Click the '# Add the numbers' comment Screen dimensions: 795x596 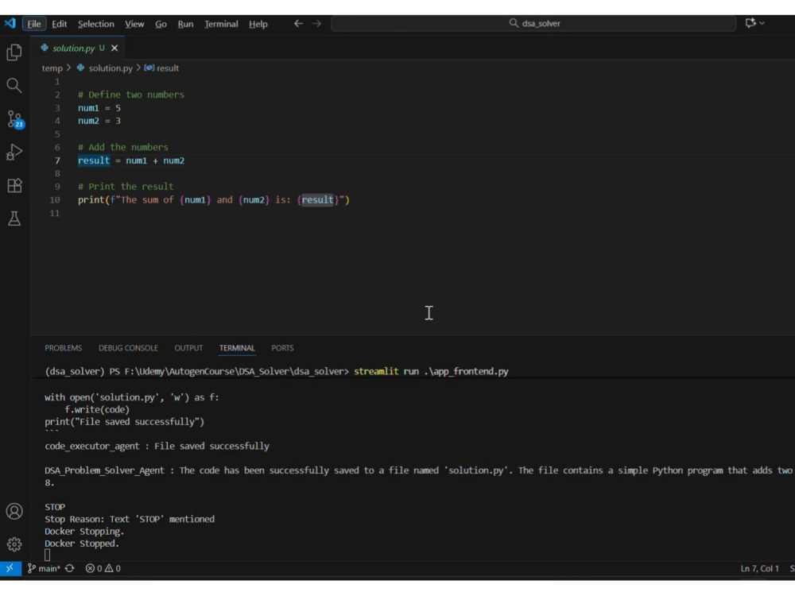[x=123, y=147]
